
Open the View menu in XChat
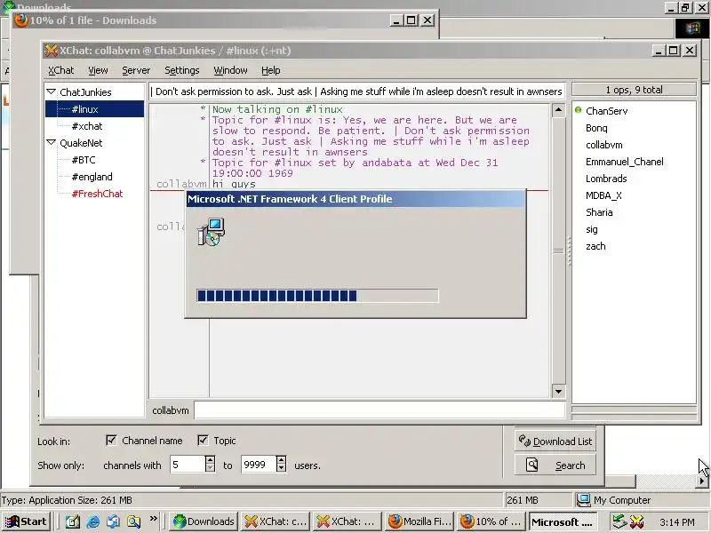coord(98,70)
